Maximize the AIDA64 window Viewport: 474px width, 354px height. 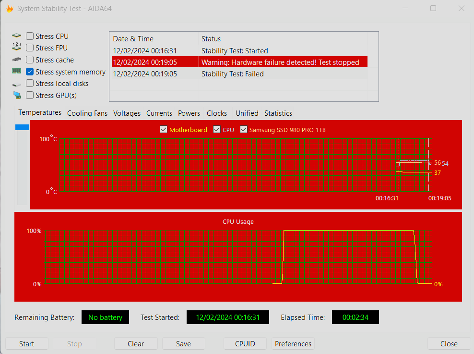click(x=433, y=9)
